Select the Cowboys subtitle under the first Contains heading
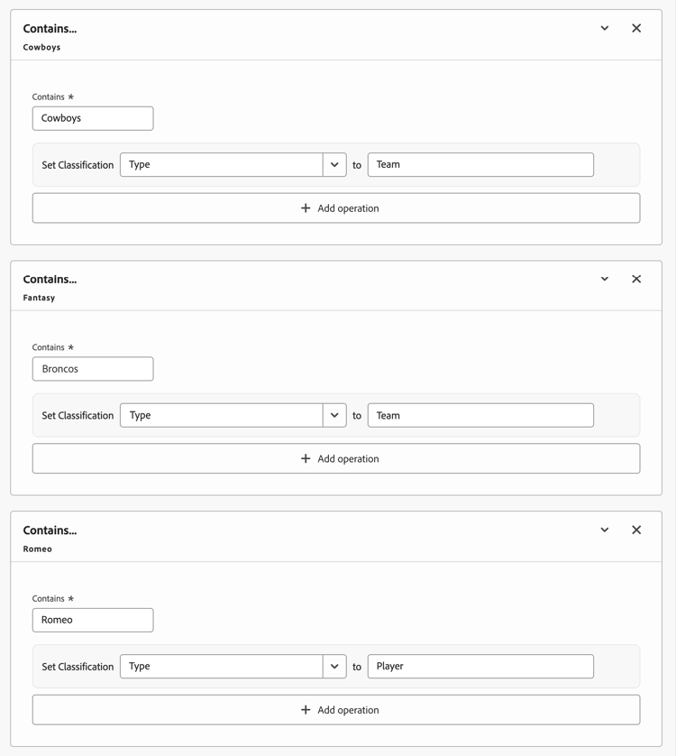The image size is (676, 756). pyautogui.click(x=42, y=47)
